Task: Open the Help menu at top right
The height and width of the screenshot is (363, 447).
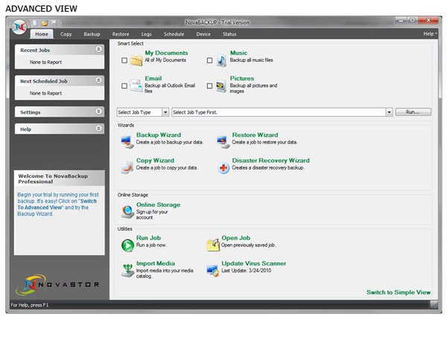Action: click(x=430, y=33)
